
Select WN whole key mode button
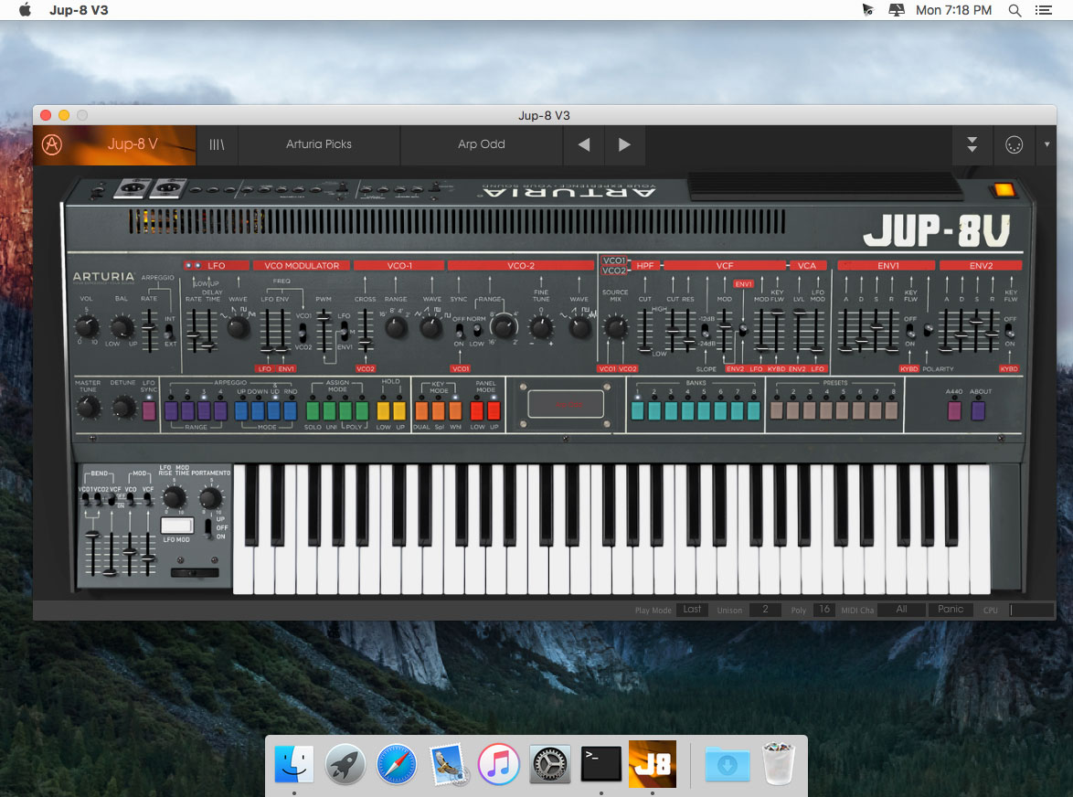(455, 410)
